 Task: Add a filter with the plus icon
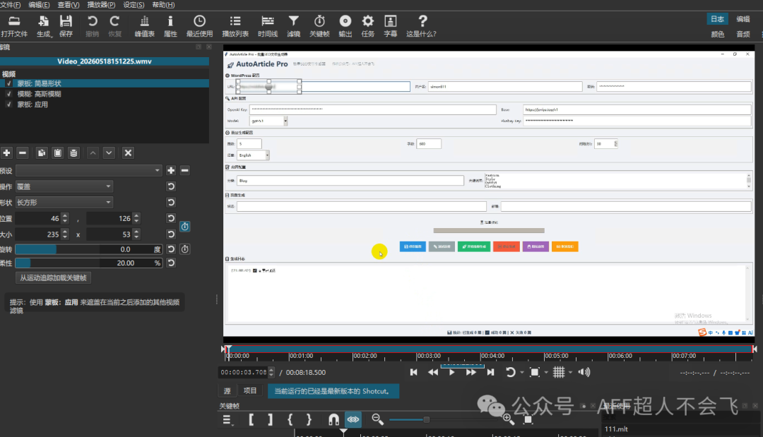click(6, 152)
